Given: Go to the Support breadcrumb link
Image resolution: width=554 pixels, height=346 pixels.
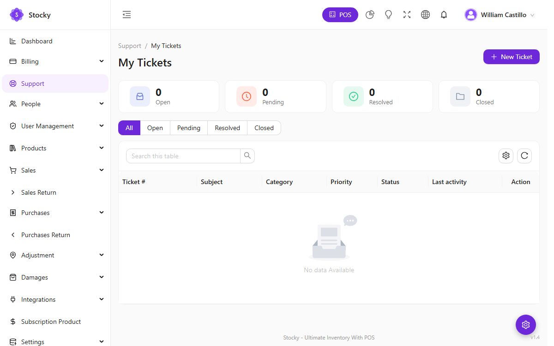Looking at the screenshot, I should click(x=130, y=46).
